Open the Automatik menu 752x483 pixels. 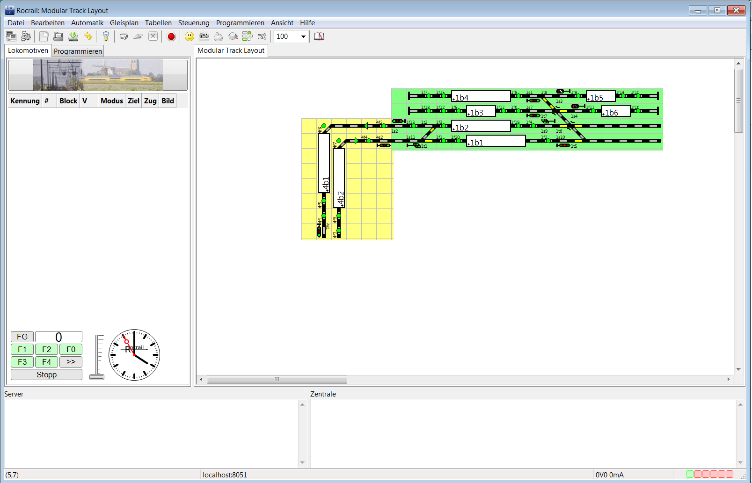tap(87, 23)
